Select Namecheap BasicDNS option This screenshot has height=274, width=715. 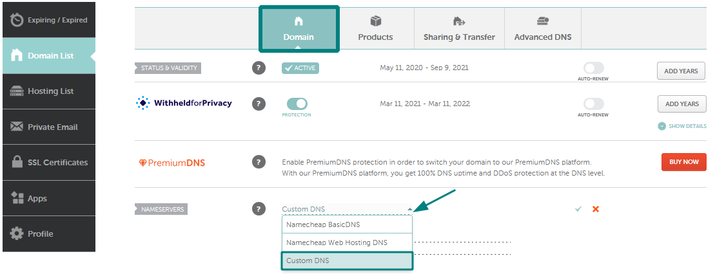pyautogui.click(x=347, y=224)
